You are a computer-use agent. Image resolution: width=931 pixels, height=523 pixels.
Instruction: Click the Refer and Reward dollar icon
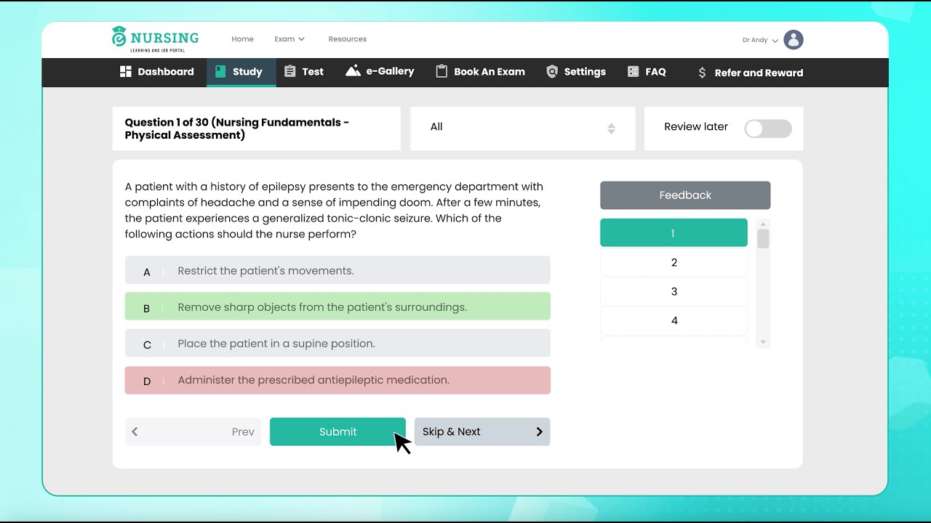pyautogui.click(x=702, y=73)
